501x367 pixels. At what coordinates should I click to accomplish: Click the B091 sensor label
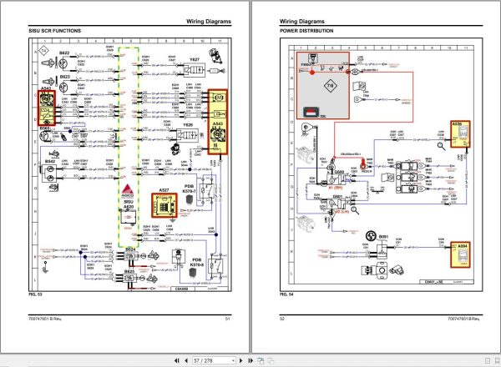click(383, 237)
